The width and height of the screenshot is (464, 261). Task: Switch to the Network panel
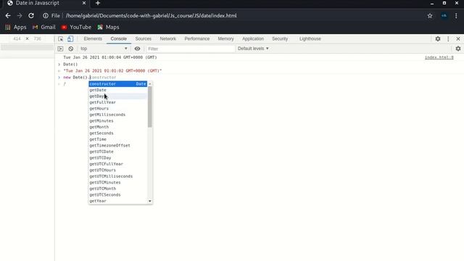[167, 38]
